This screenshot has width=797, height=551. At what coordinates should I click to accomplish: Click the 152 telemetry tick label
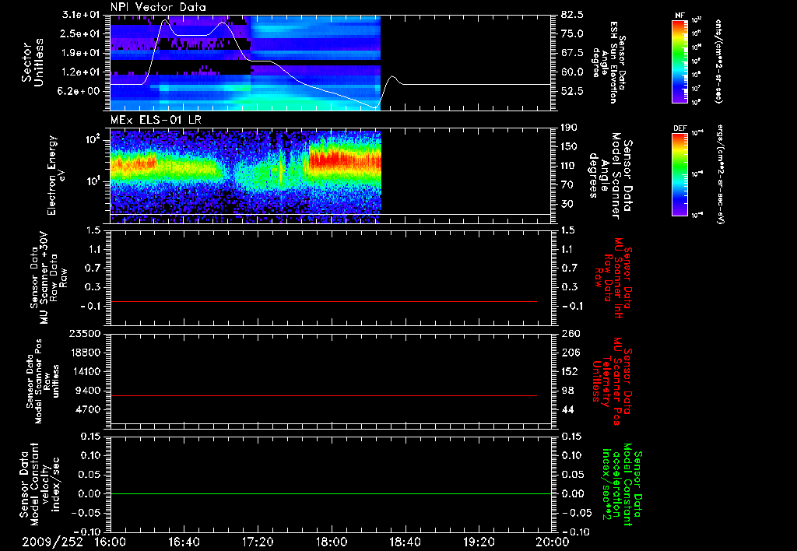point(571,371)
